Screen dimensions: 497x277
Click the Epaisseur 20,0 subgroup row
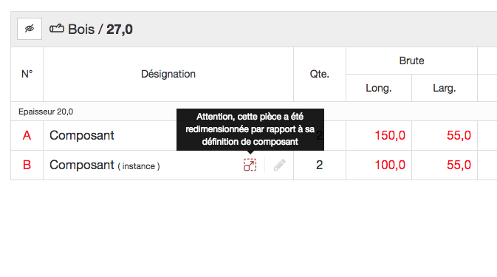click(253, 112)
